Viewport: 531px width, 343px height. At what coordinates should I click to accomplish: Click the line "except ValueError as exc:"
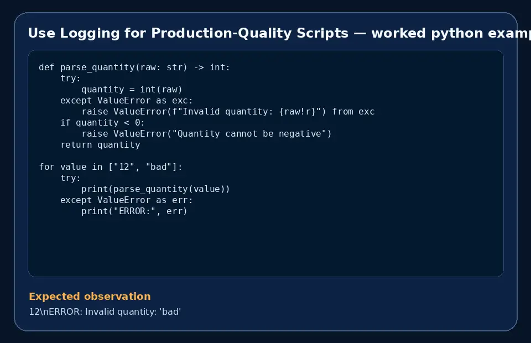pyautogui.click(x=126, y=101)
